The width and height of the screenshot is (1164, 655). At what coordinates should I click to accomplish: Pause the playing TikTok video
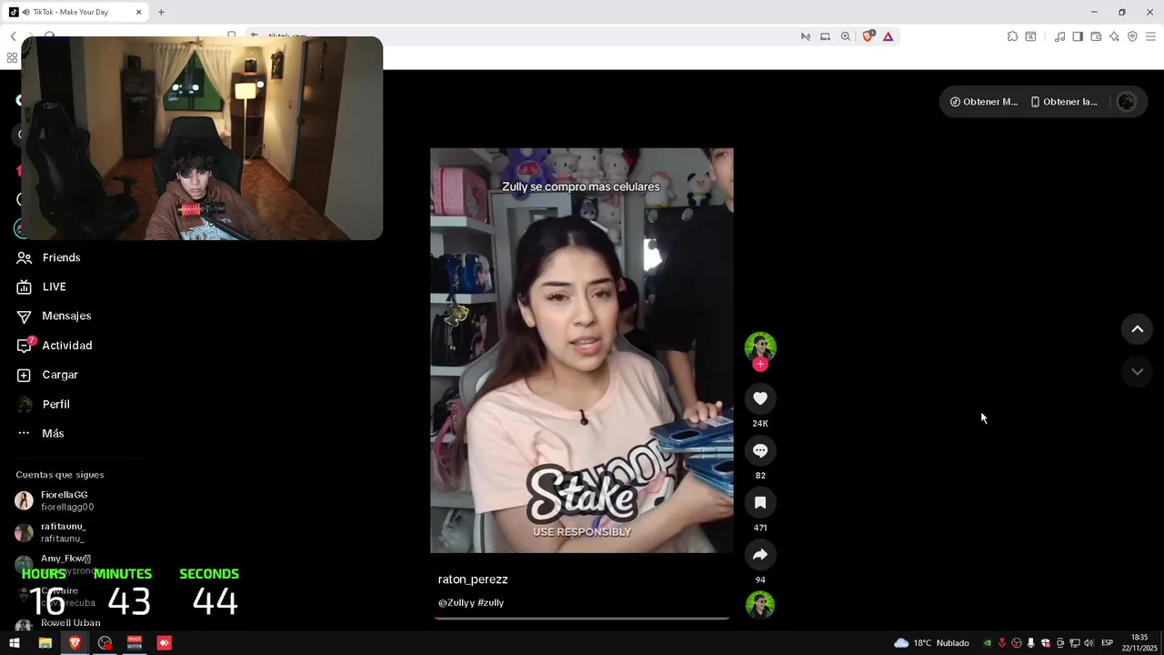tap(582, 350)
